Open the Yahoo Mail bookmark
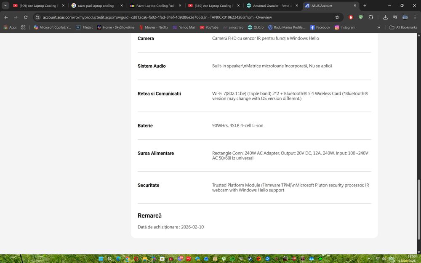This screenshot has height=263, width=421. coord(184,27)
